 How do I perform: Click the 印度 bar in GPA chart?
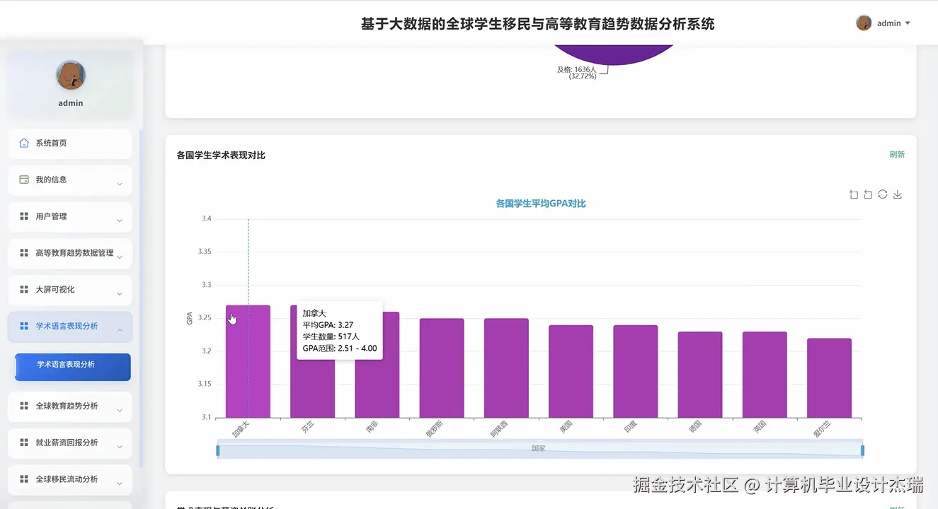click(x=636, y=371)
